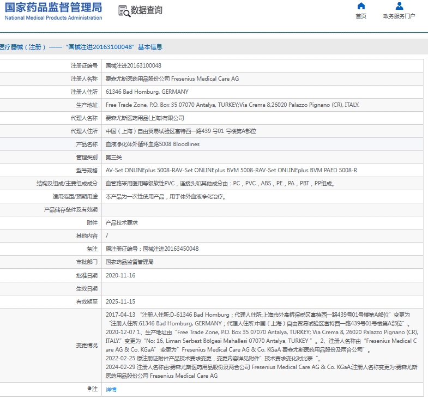Click the composition text mentioning PVC
This screenshot has height=399, width=428.
tap(220, 183)
